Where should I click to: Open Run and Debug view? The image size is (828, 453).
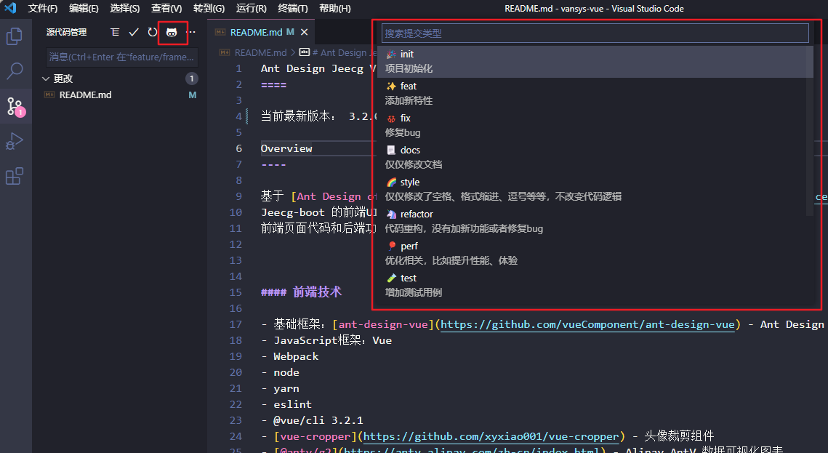click(15, 141)
